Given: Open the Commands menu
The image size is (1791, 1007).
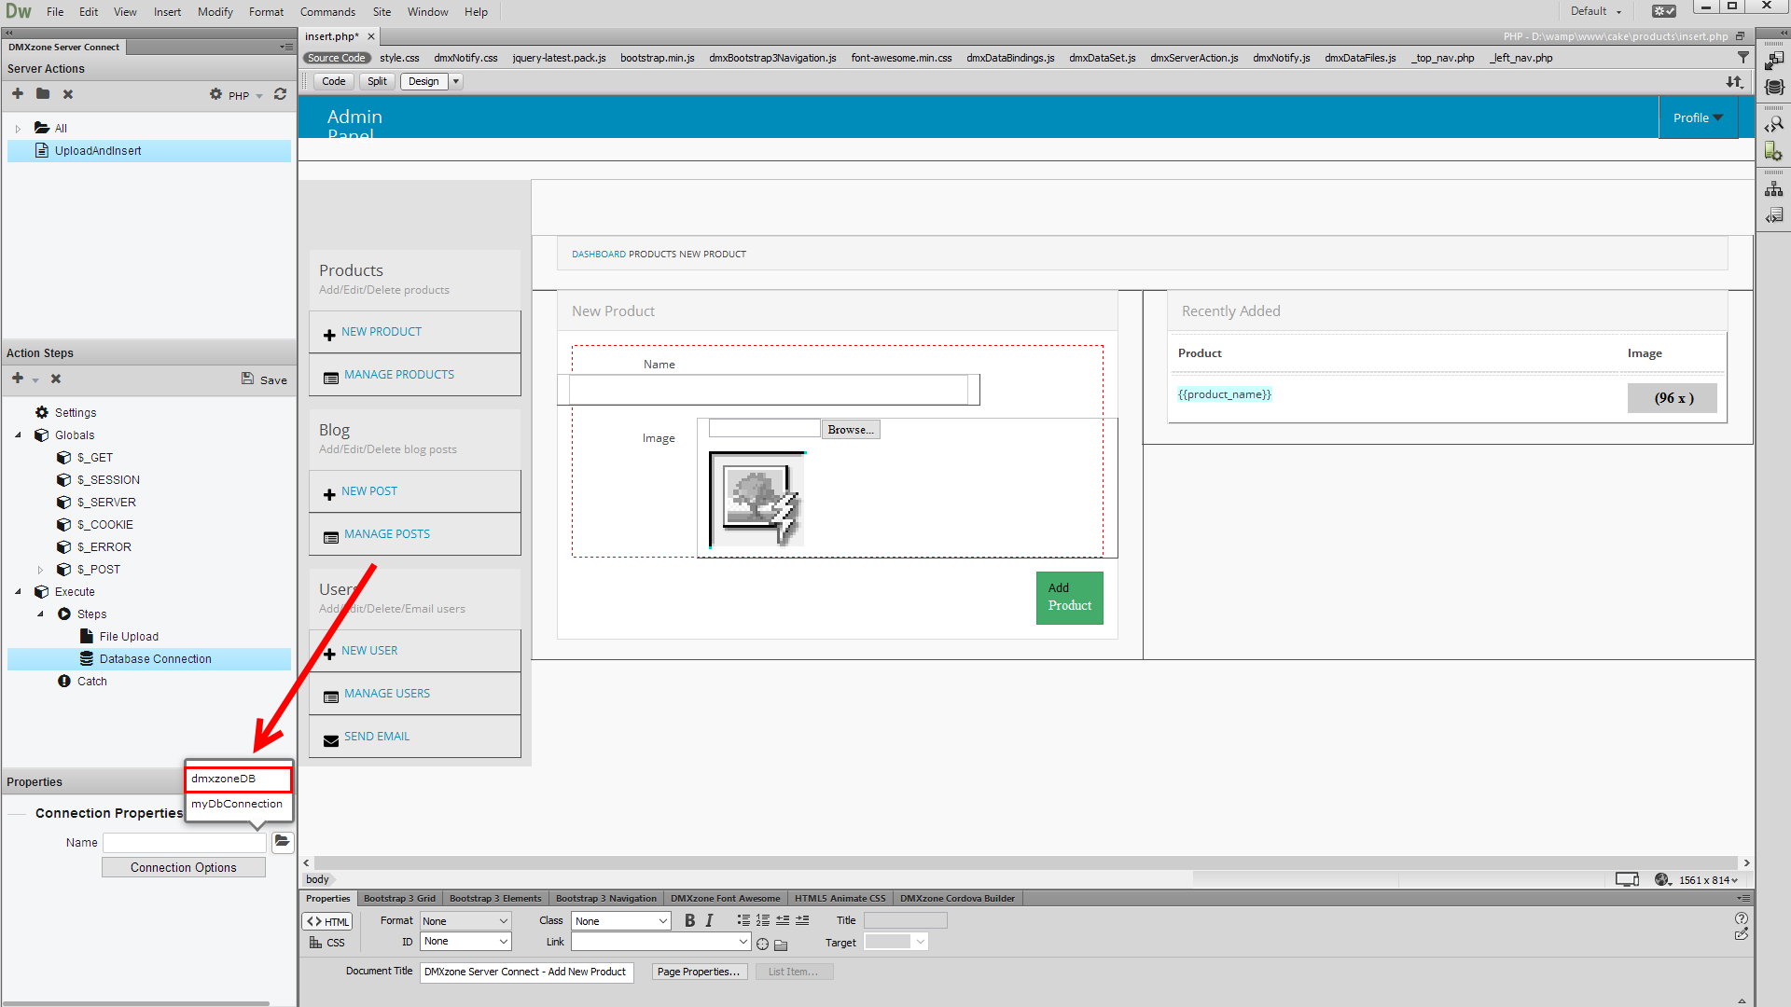Looking at the screenshot, I should 327,12.
